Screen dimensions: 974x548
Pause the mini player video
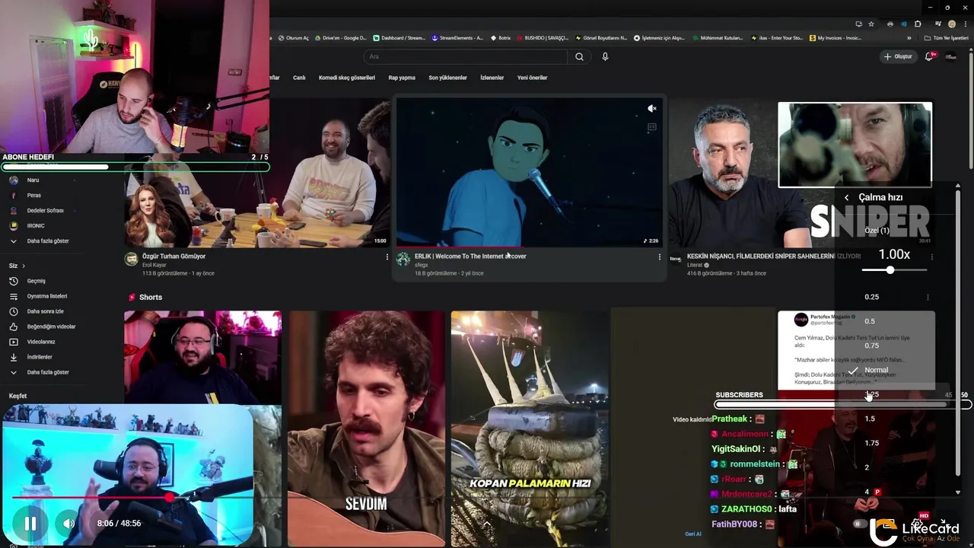[30, 524]
